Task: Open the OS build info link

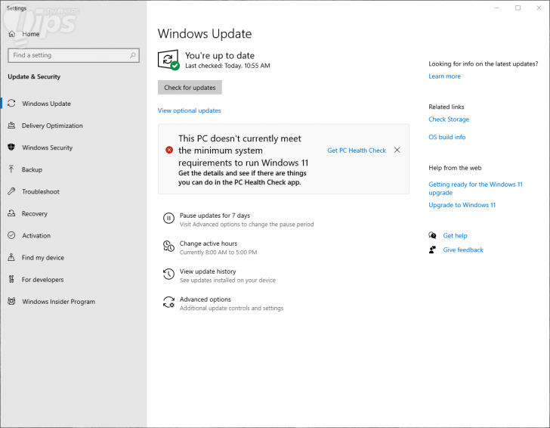Action: [x=447, y=137]
